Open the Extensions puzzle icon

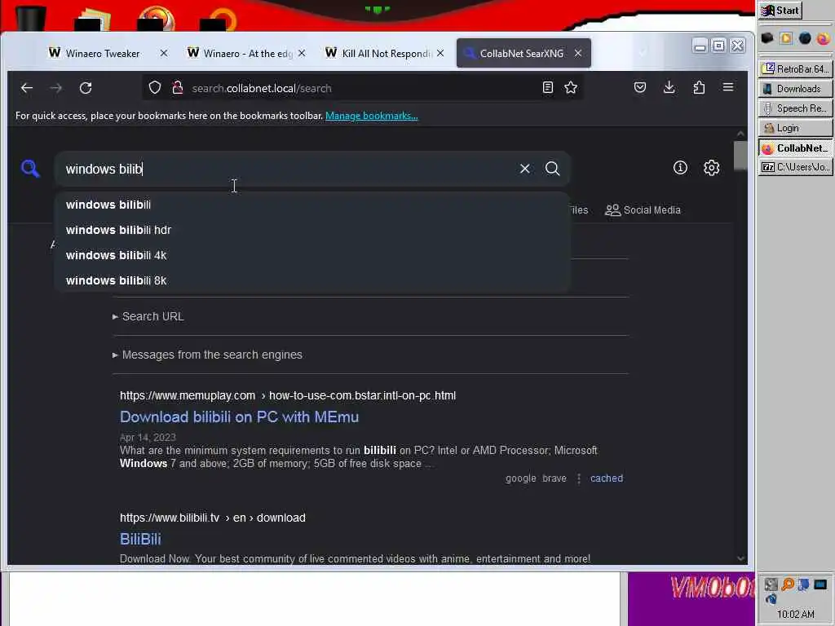coord(699,87)
